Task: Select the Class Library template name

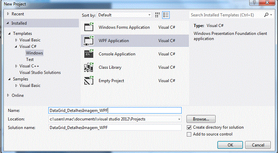Action: 110,67
